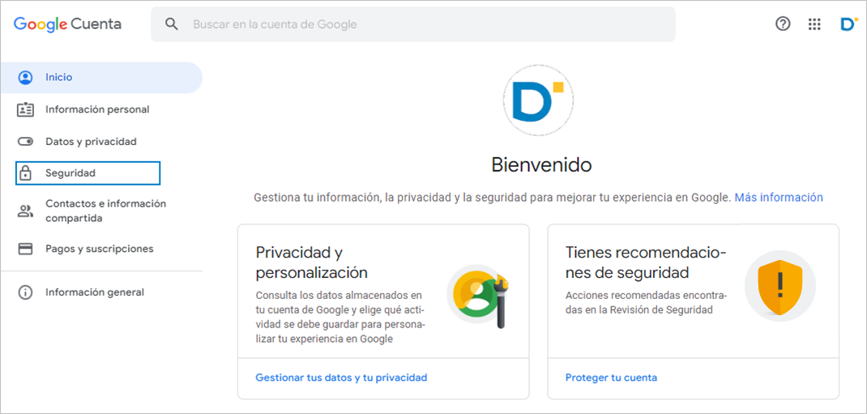Go to Pagos y suscripciones
Viewport: 867px width, 414px height.
(101, 249)
